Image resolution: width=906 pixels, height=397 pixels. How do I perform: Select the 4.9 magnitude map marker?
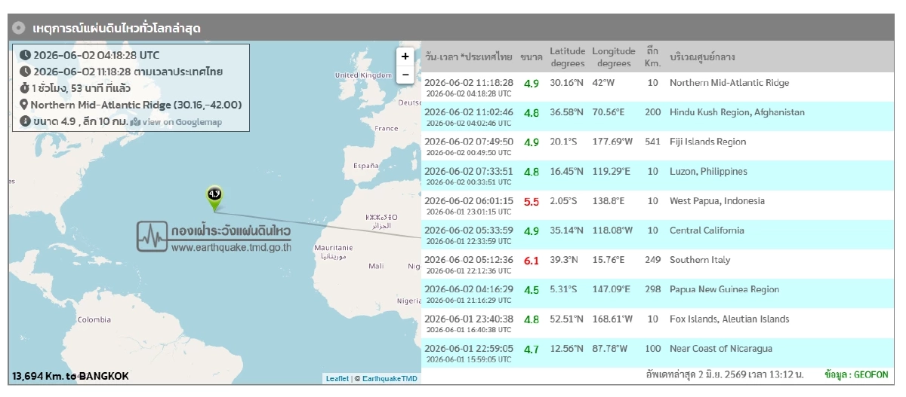pyautogui.click(x=214, y=197)
